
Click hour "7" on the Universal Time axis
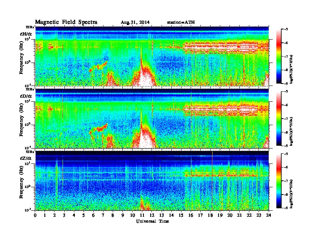point(103,215)
